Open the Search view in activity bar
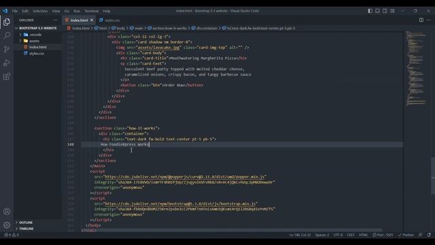The height and width of the screenshot is (245, 435). [x=7, y=35]
